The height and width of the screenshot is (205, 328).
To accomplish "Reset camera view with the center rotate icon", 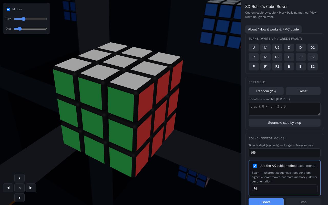I will [19, 188].
